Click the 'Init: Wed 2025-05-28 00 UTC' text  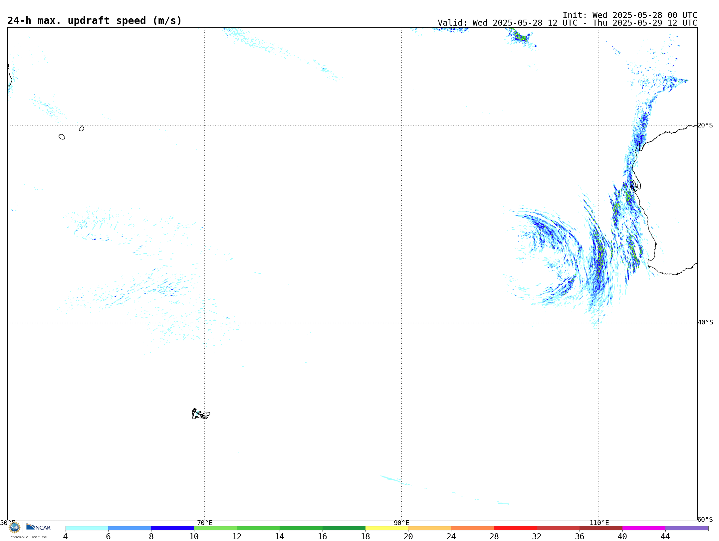coord(630,15)
